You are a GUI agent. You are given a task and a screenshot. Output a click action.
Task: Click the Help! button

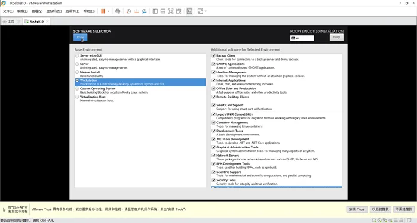tap(336, 37)
